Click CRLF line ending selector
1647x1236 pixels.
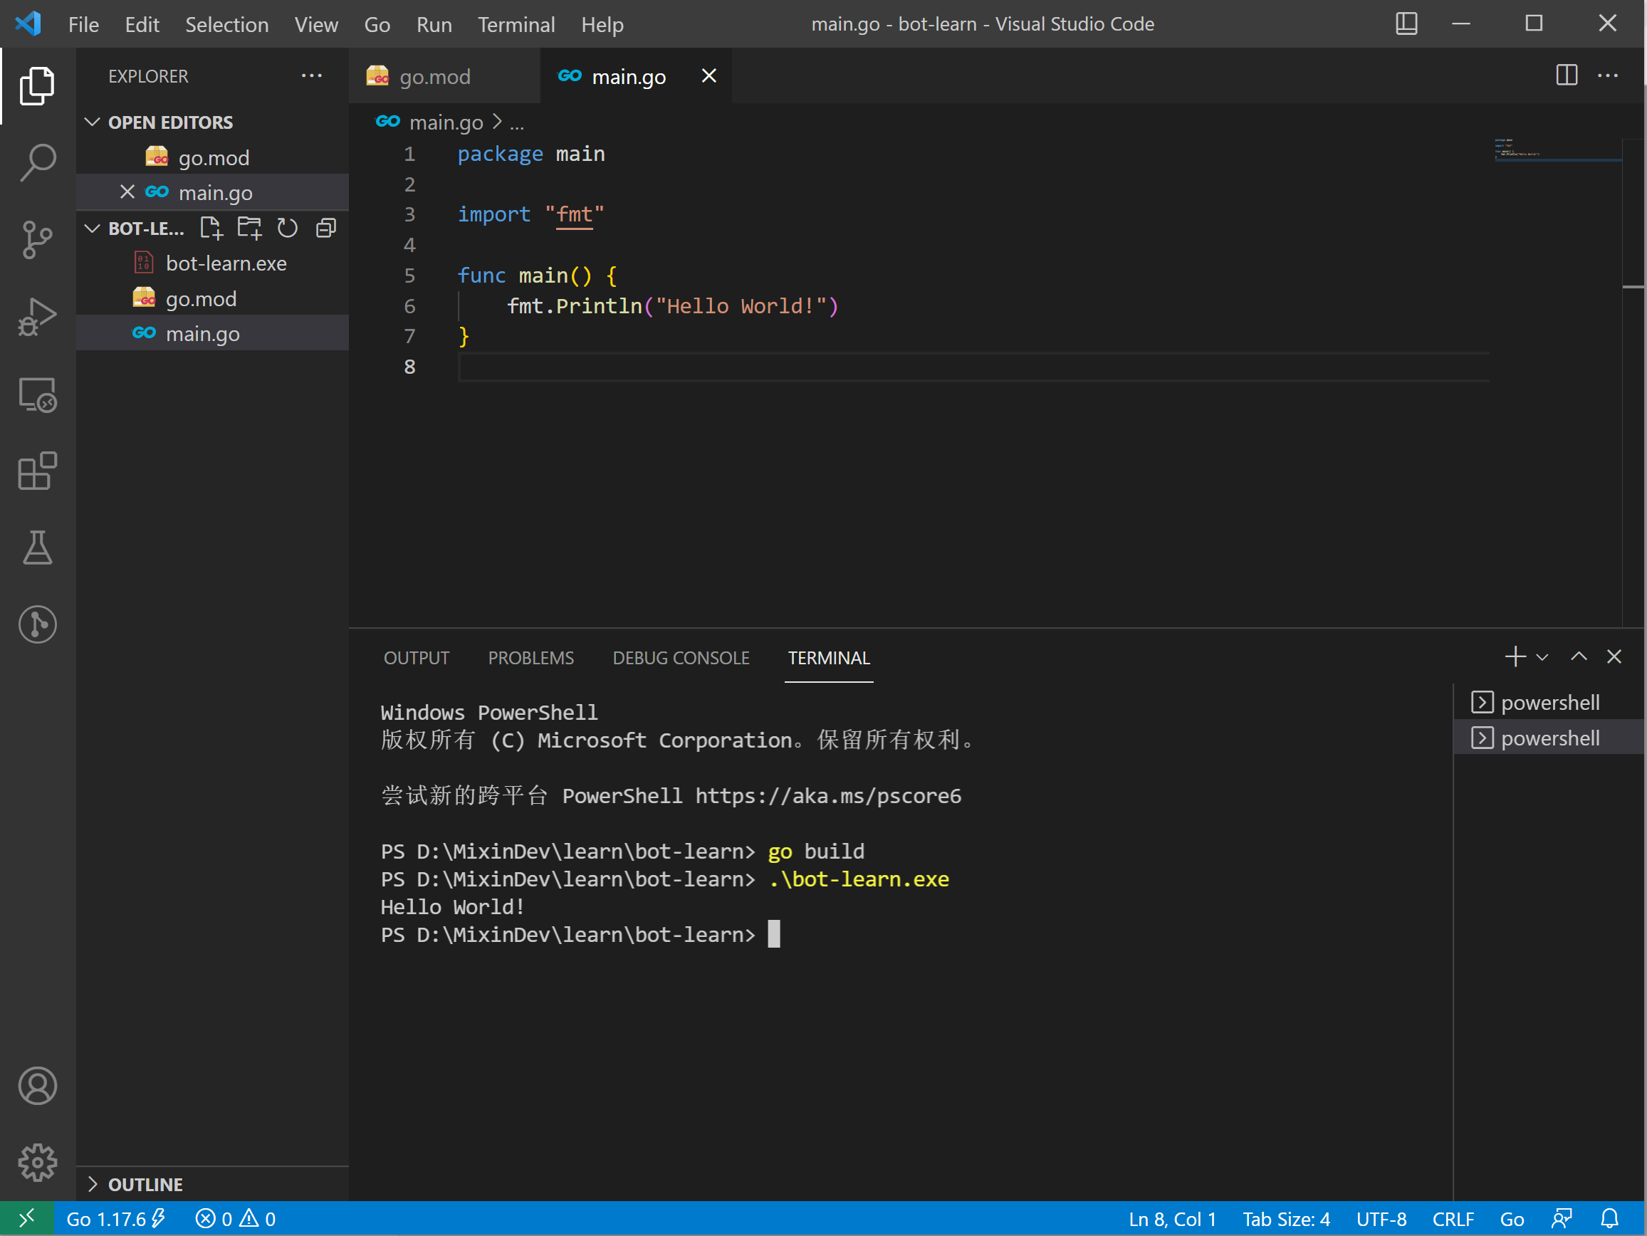1453,1219
